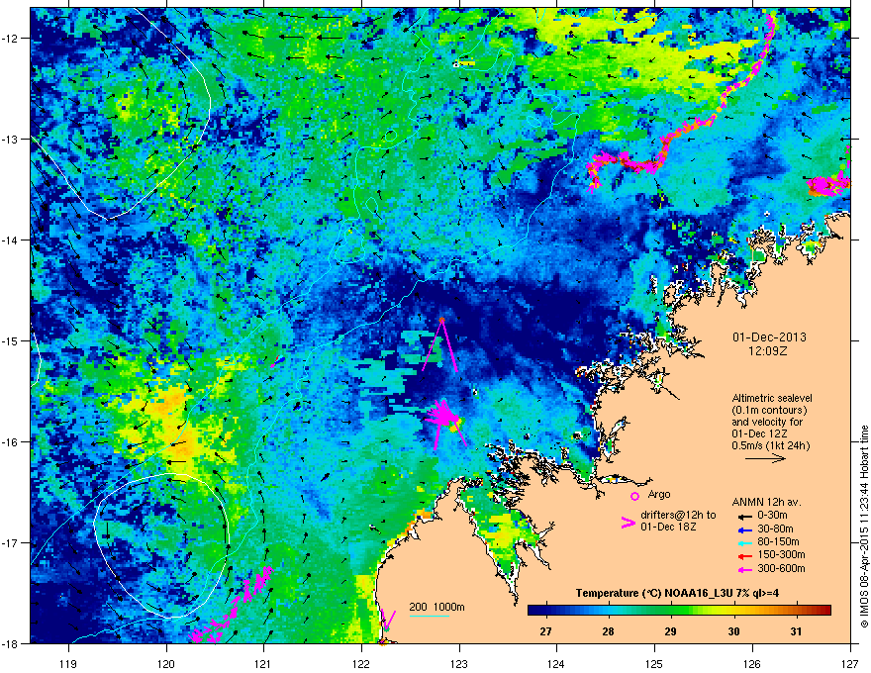Click the blue 30-80m ANMN arrow
The width and height of the screenshot is (871, 673).
pos(743,529)
